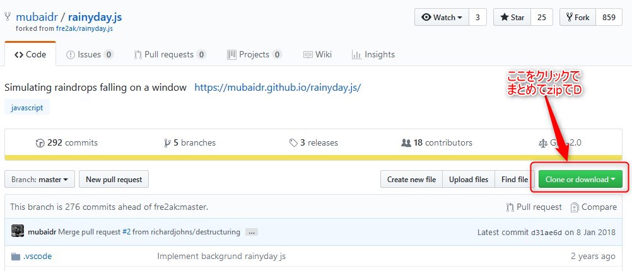The height and width of the screenshot is (271, 632).
Task: Click the icon beside Pull request link
Action: click(510, 207)
